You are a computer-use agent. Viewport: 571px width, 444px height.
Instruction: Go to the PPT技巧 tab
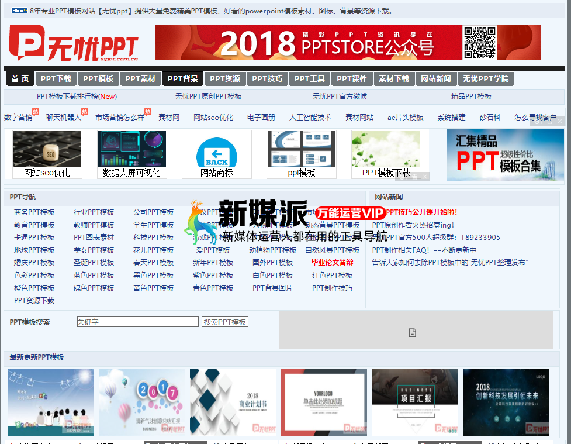tap(267, 79)
